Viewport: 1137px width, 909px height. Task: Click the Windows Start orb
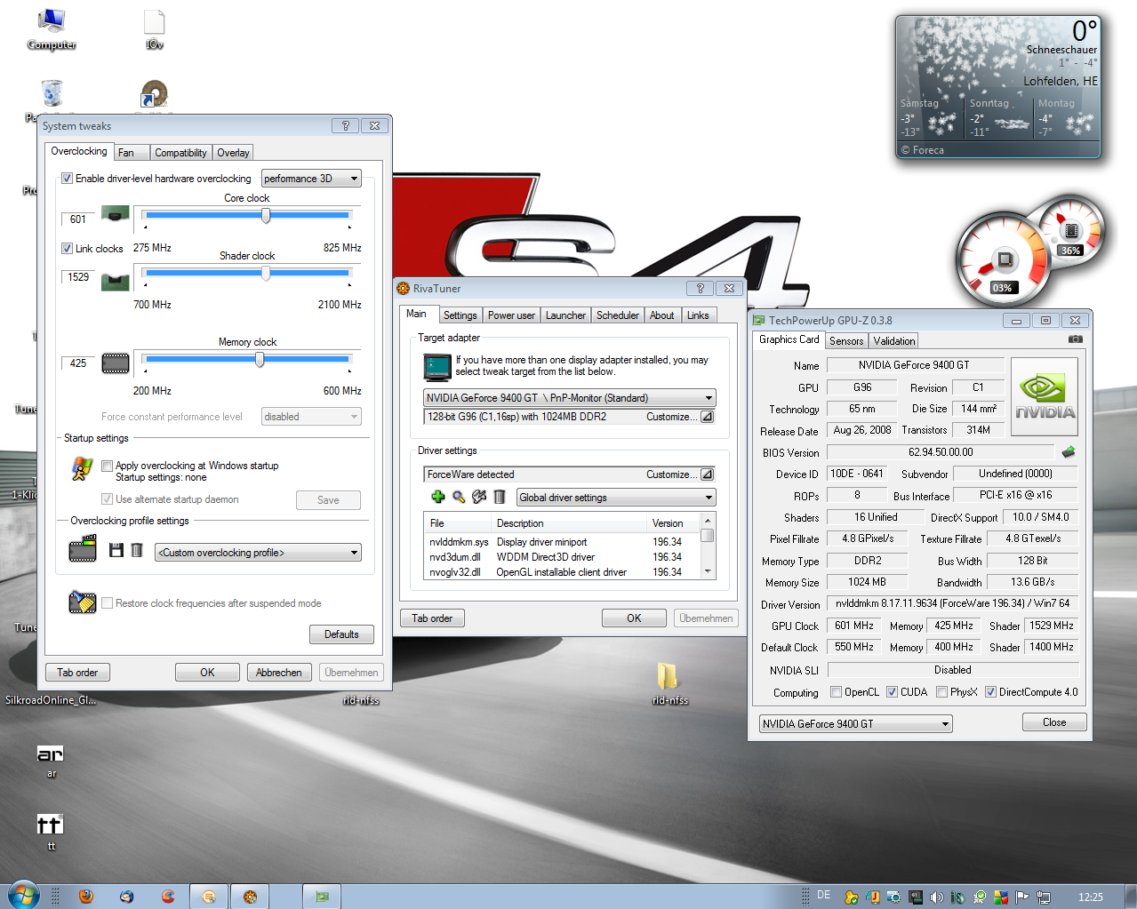tap(24, 896)
